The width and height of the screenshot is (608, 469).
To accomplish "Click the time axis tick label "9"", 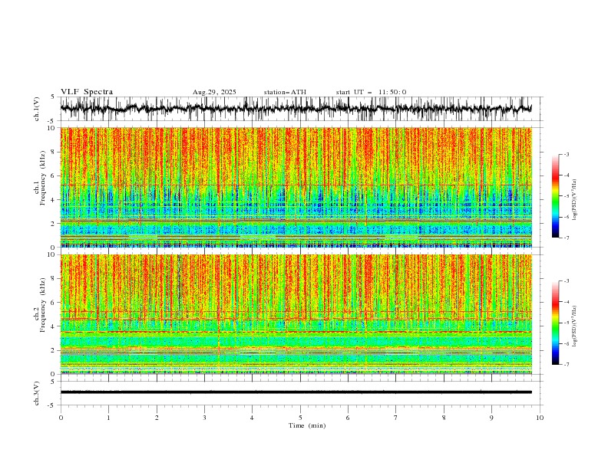I will (491, 418).
